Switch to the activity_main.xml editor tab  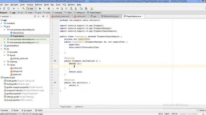(61, 16)
